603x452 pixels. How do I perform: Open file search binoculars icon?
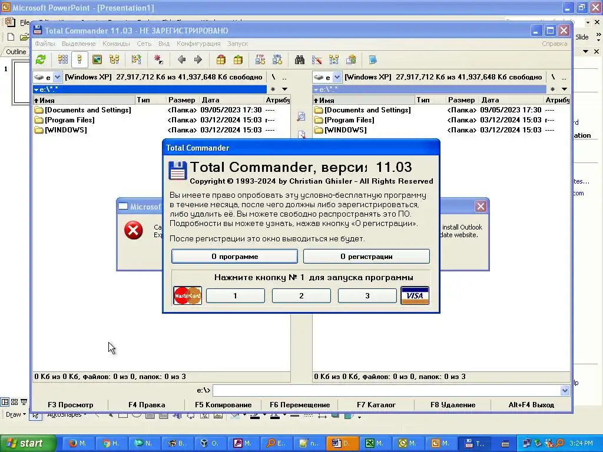[300, 59]
